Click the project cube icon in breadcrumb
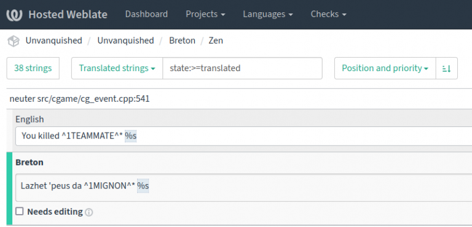The width and height of the screenshot is (472, 227). [x=14, y=41]
